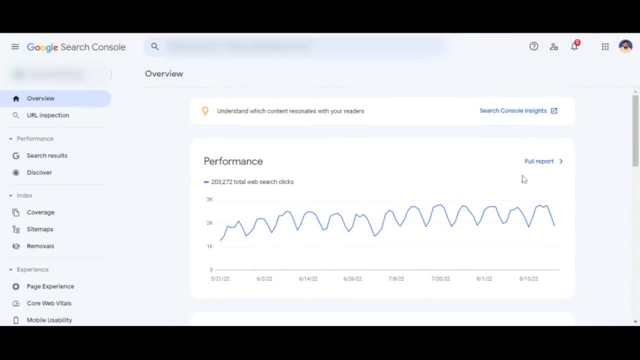
Task: Open the hamburger main menu
Action: point(15,47)
